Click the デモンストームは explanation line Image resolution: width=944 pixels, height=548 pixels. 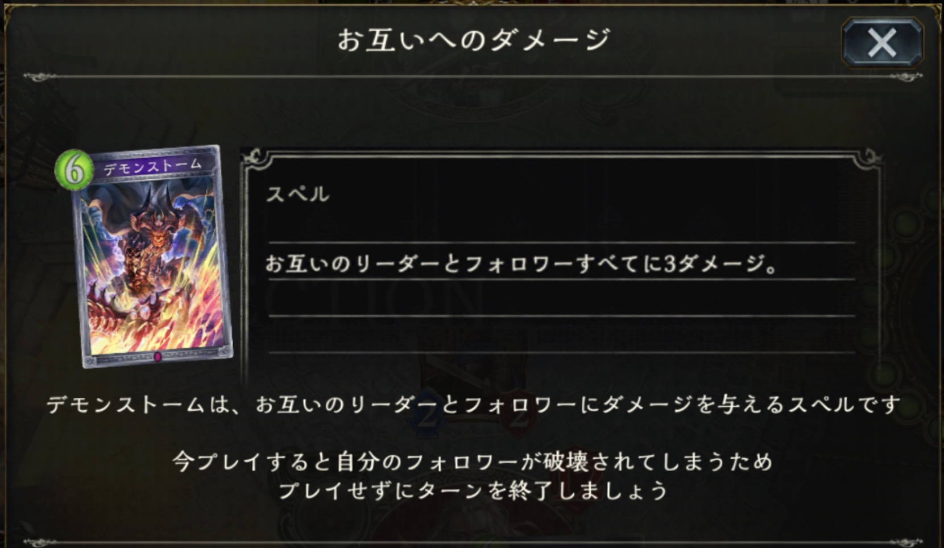tap(473, 405)
